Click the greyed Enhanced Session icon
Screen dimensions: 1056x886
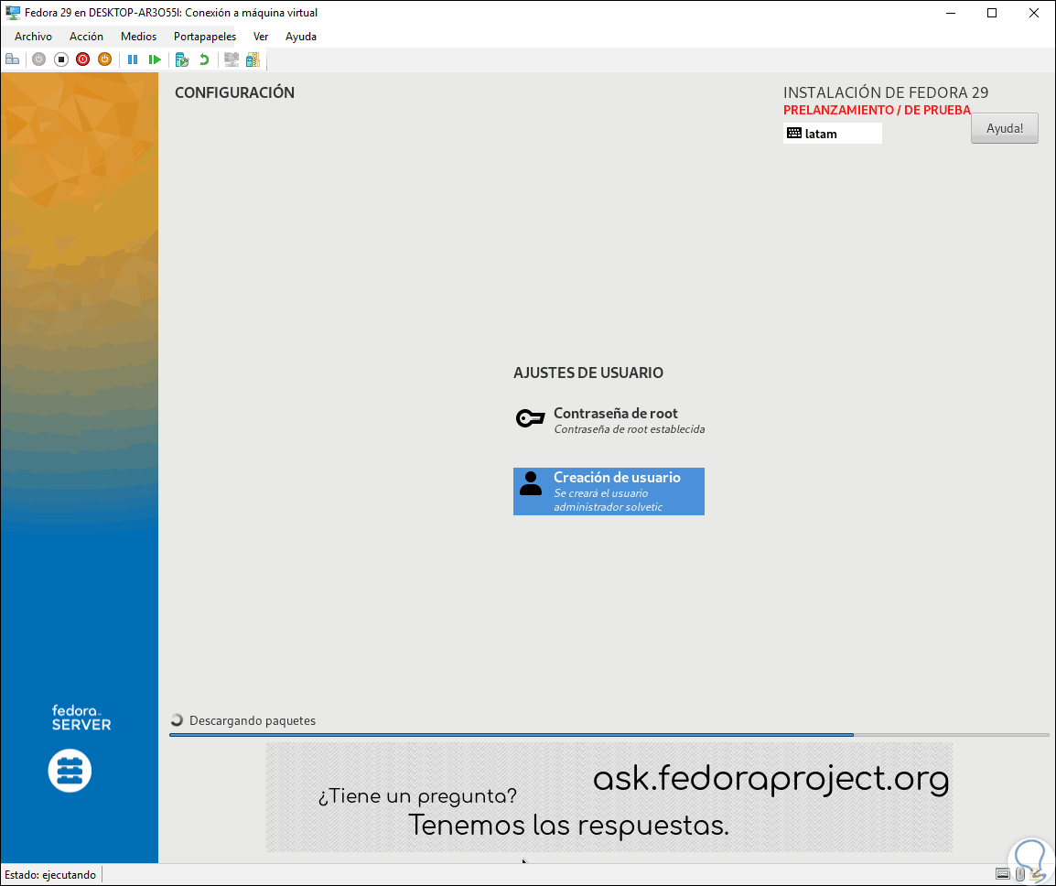[x=232, y=60]
